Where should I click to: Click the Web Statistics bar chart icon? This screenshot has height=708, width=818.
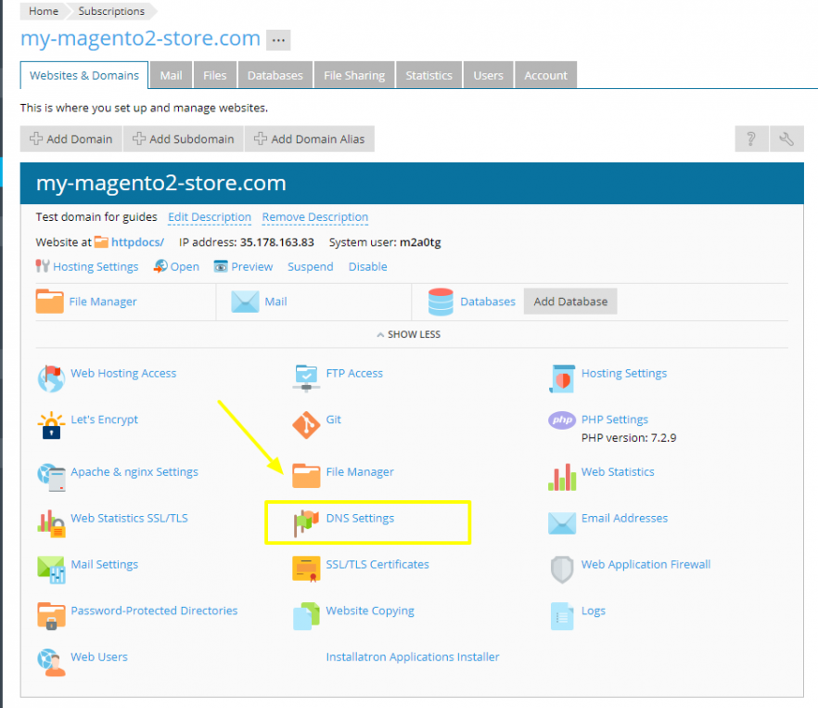(562, 477)
